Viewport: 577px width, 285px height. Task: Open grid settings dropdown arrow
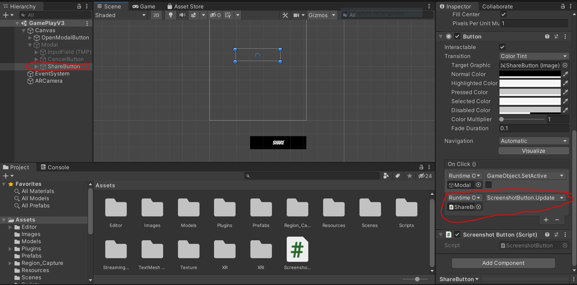pyautogui.click(x=238, y=15)
